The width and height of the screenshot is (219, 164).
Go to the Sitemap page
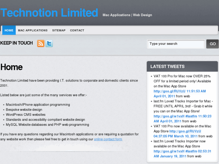click(59, 30)
